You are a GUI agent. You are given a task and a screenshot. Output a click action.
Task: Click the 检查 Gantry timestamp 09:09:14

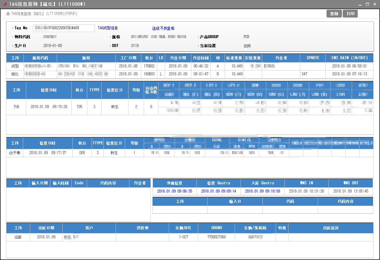pyautogui.click(x=219, y=191)
